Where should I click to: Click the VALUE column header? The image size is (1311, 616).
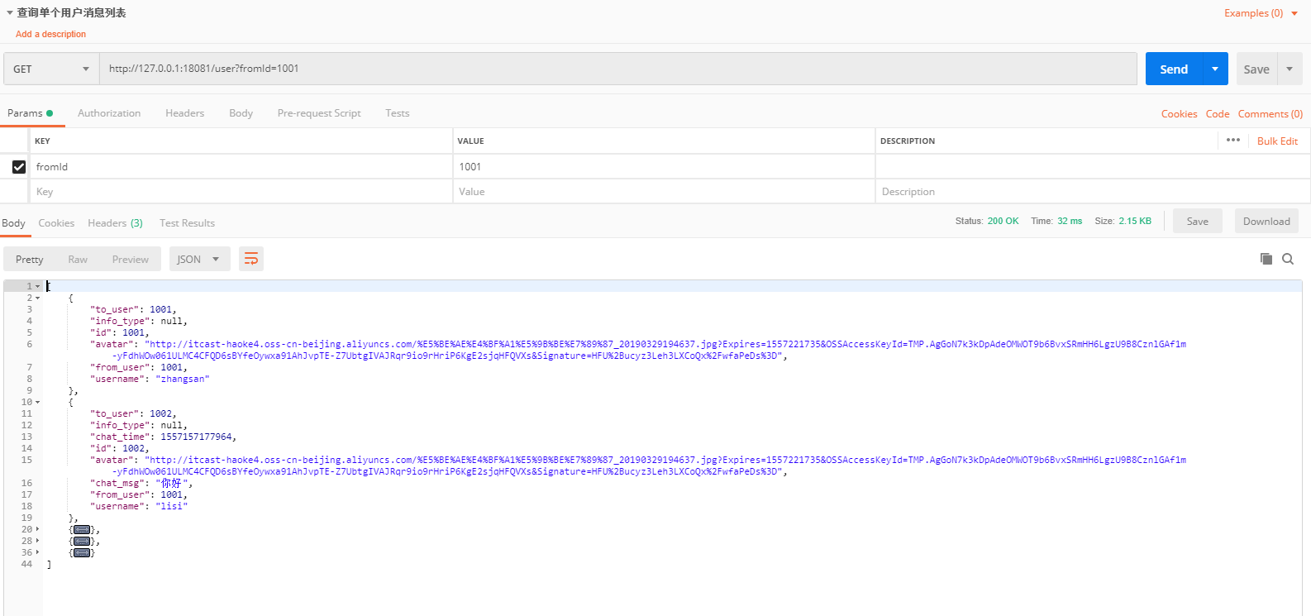(470, 141)
